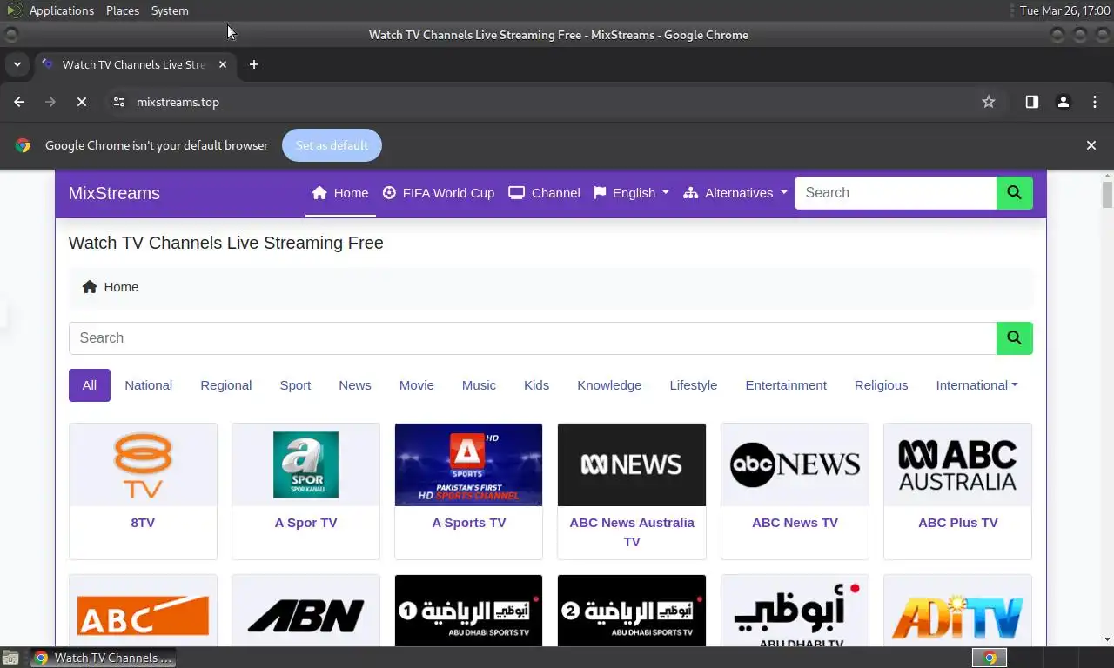This screenshot has height=668, width=1114.
Task: Filter channels by Knowledge
Action: [609, 385]
